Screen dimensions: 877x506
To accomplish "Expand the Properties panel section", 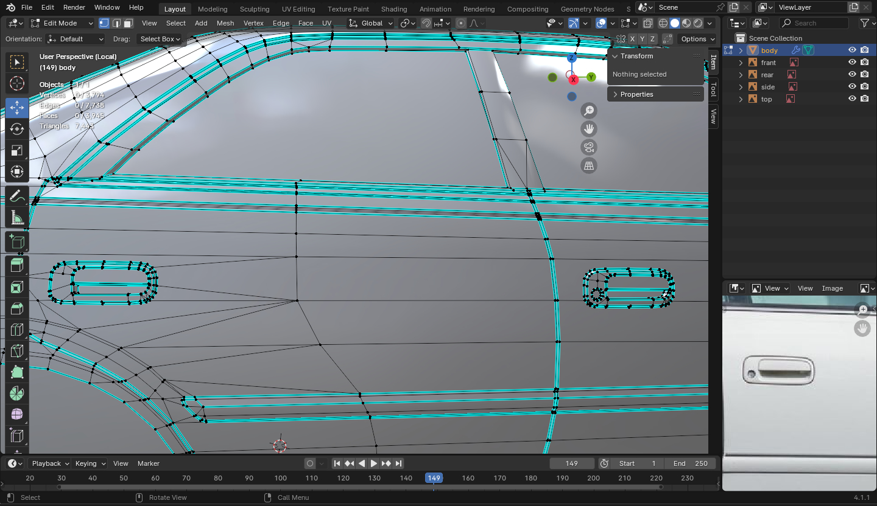I will click(636, 94).
